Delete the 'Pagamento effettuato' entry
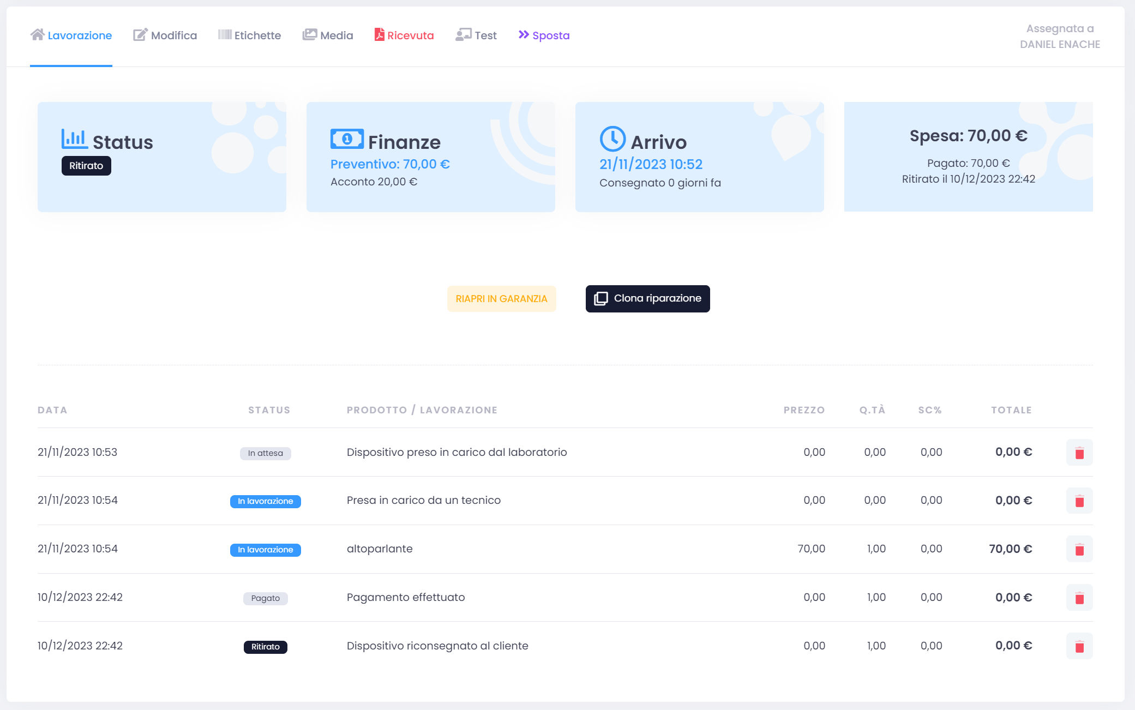Image resolution: width=1135 pixels, height=710 pixels. pyautogui.click(x=1079, y=598)
